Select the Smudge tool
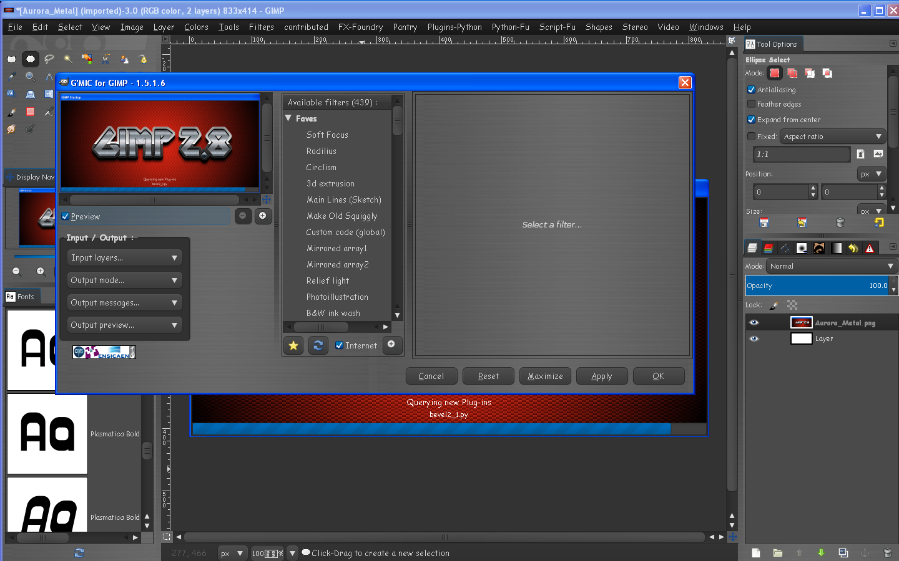This screenshot has width=899, height=561. pos(11,129)
